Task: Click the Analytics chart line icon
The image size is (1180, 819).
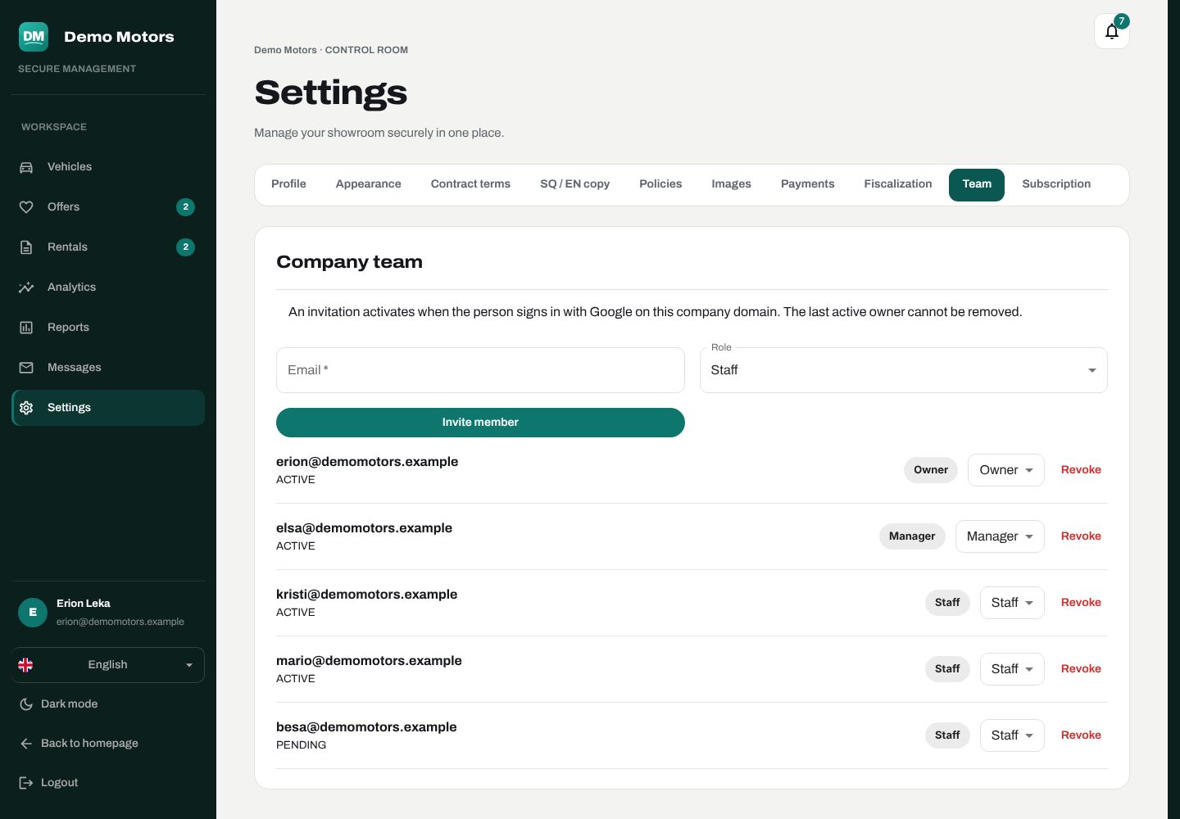Action: 26,287
